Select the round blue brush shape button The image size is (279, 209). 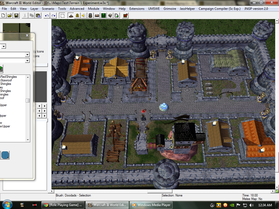[x=5, y=155]
